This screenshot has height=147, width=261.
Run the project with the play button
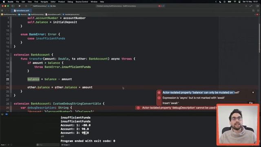tap(20, 6)
